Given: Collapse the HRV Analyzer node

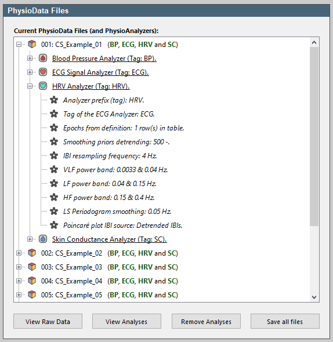Looking at the screenshot, I should [30, 86].
